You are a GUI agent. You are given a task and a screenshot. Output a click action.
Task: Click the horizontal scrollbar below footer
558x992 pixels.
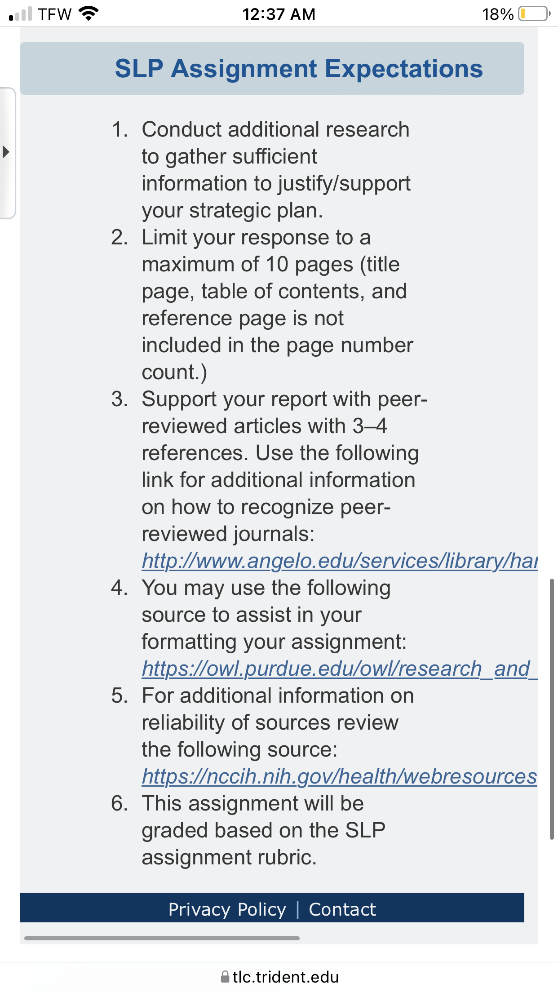(x=162, y=938)
